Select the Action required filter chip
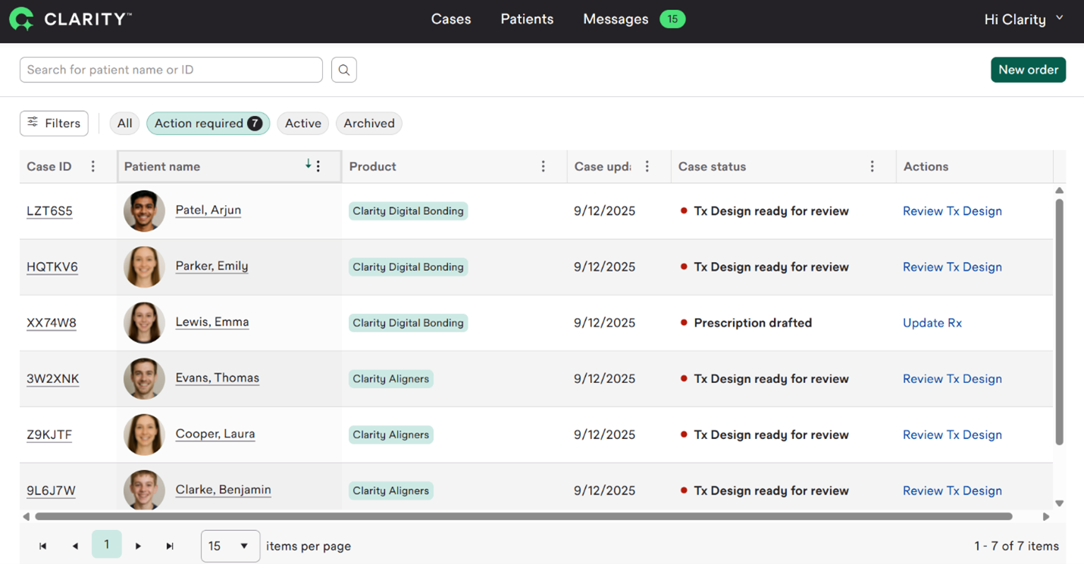The width and height of the screenshot is (1084, 564). coord(208,123)
